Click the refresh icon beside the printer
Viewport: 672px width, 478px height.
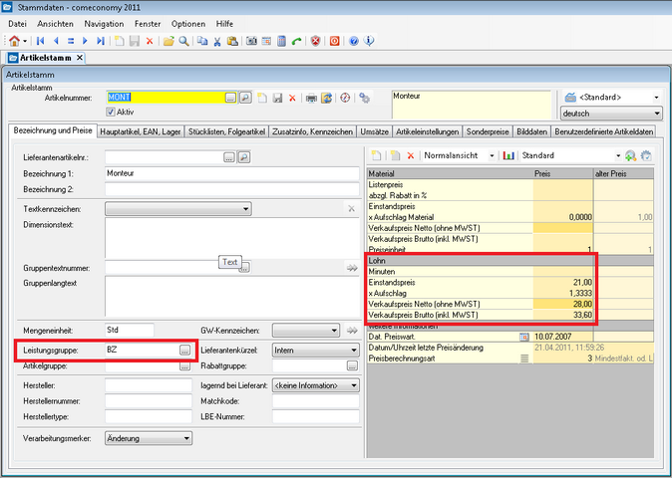tap(327, 98)
